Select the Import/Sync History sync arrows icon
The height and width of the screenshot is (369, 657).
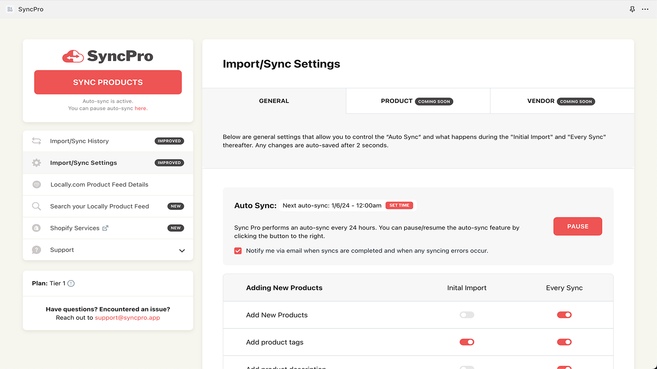click(x=36, y=141)
